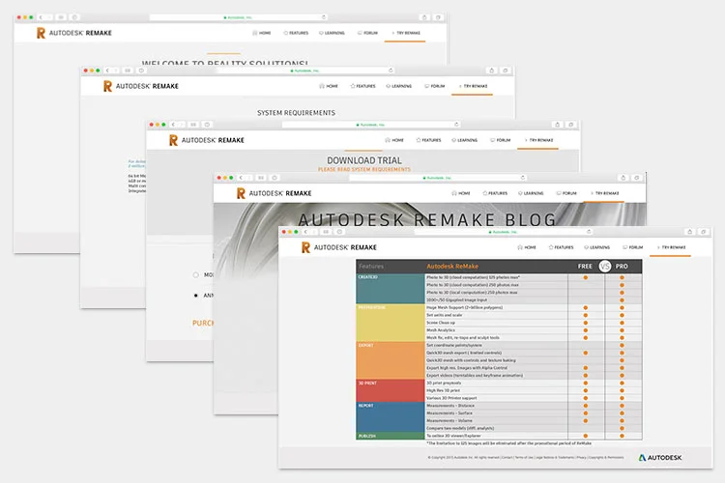Toggle sidebar in the Download Trial window
Viewport: 725px width, 483px height.
[193, 125]
